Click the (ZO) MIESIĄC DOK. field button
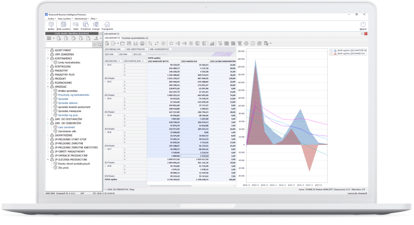 tap(115, 49)
